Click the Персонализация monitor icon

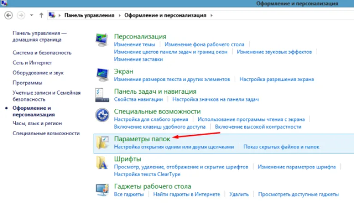101,40
